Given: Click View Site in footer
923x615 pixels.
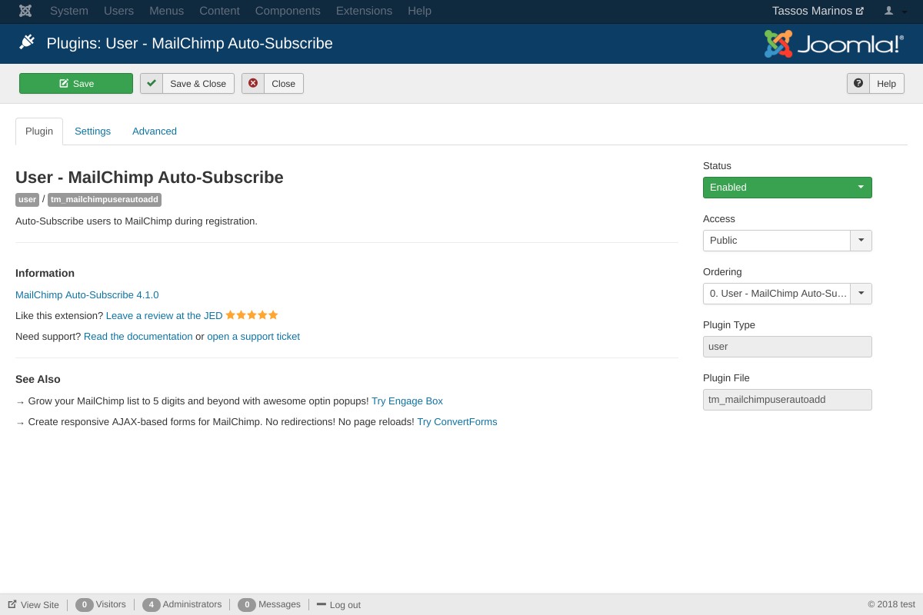Looking at the screenshot, I should tap(33, 604).
